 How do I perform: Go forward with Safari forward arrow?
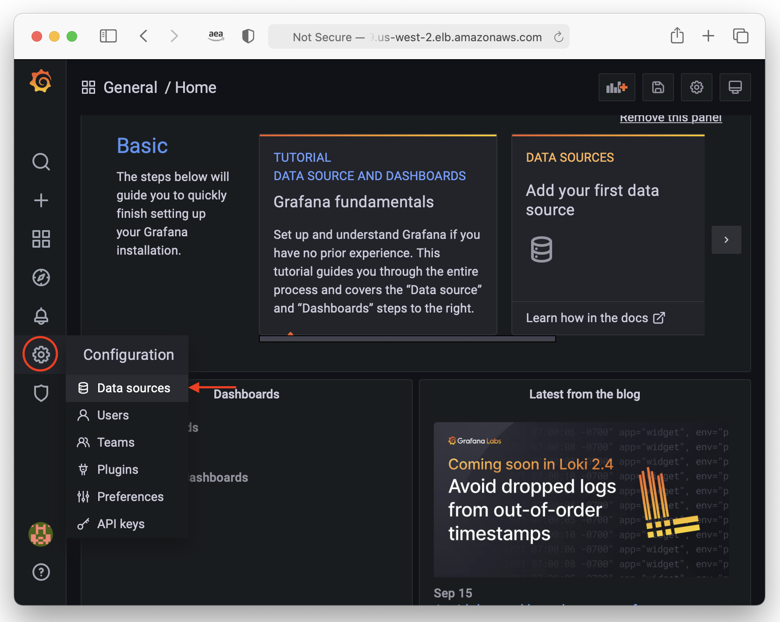pyautogui.click(x=174, y=36)
